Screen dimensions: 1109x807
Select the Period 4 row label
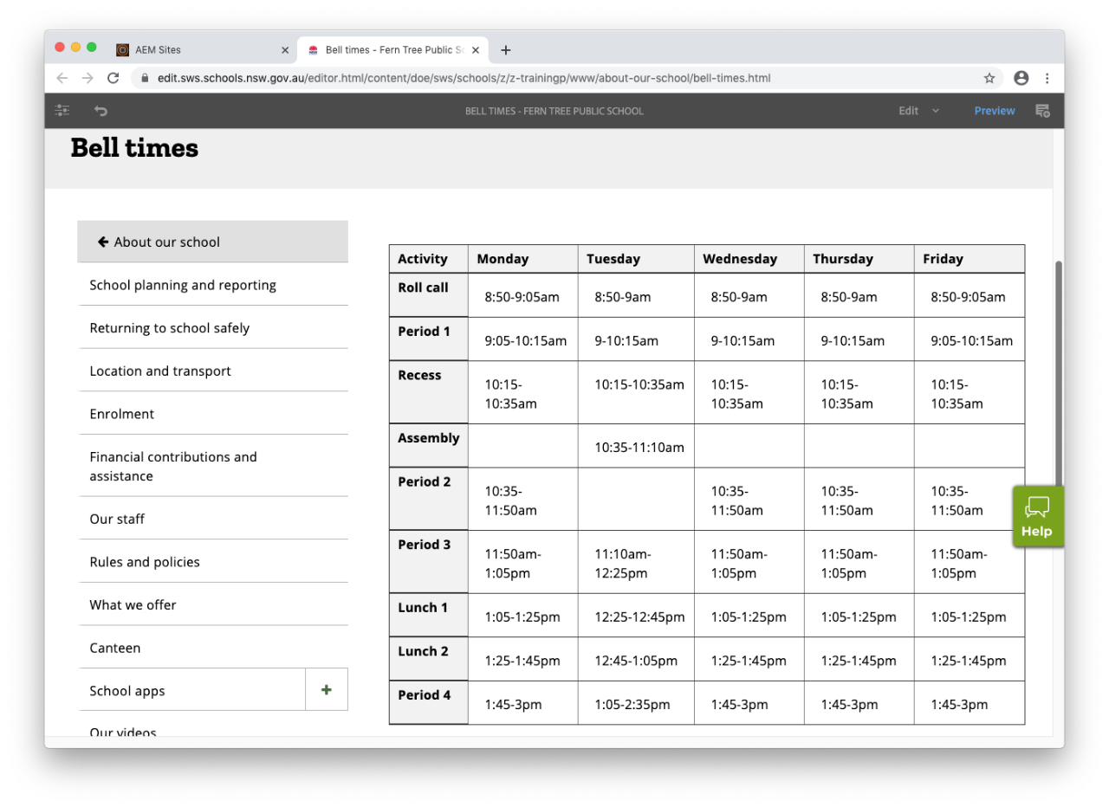click(428, 703)
